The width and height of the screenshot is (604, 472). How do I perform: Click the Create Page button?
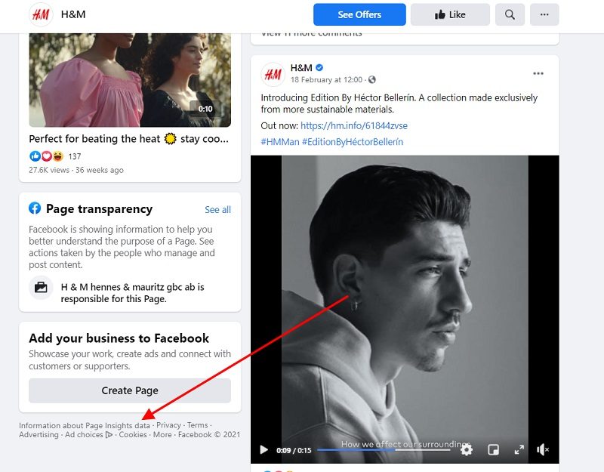130,390
